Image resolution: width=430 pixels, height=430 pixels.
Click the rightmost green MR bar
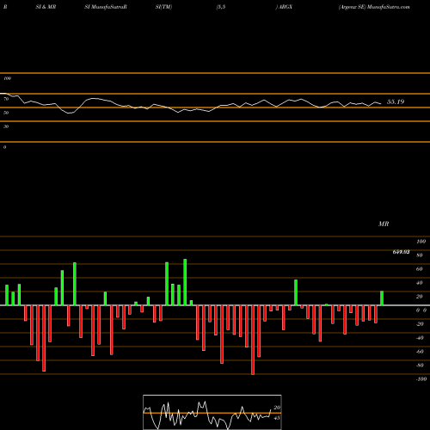click(x=382, y=298)
